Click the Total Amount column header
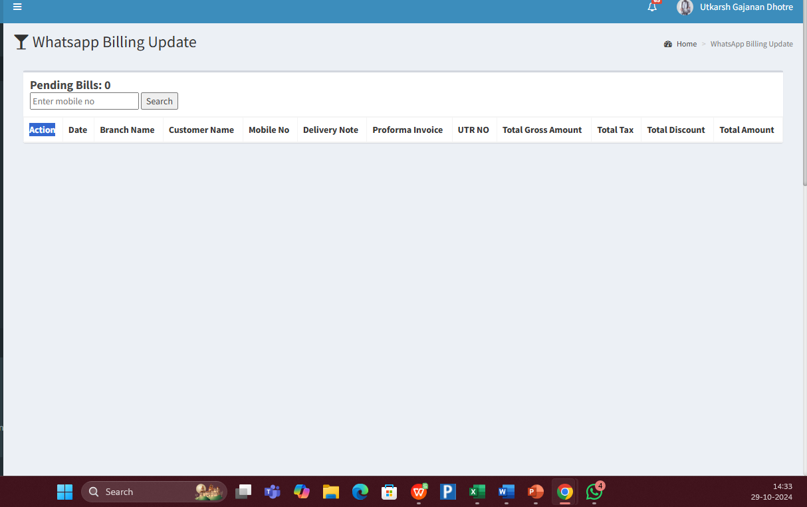The width and height of the screenshot is (807, 507). pos(747,130)
